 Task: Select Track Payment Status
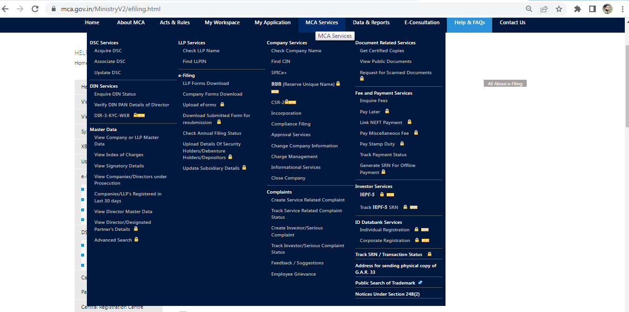[x=383, y=154]
